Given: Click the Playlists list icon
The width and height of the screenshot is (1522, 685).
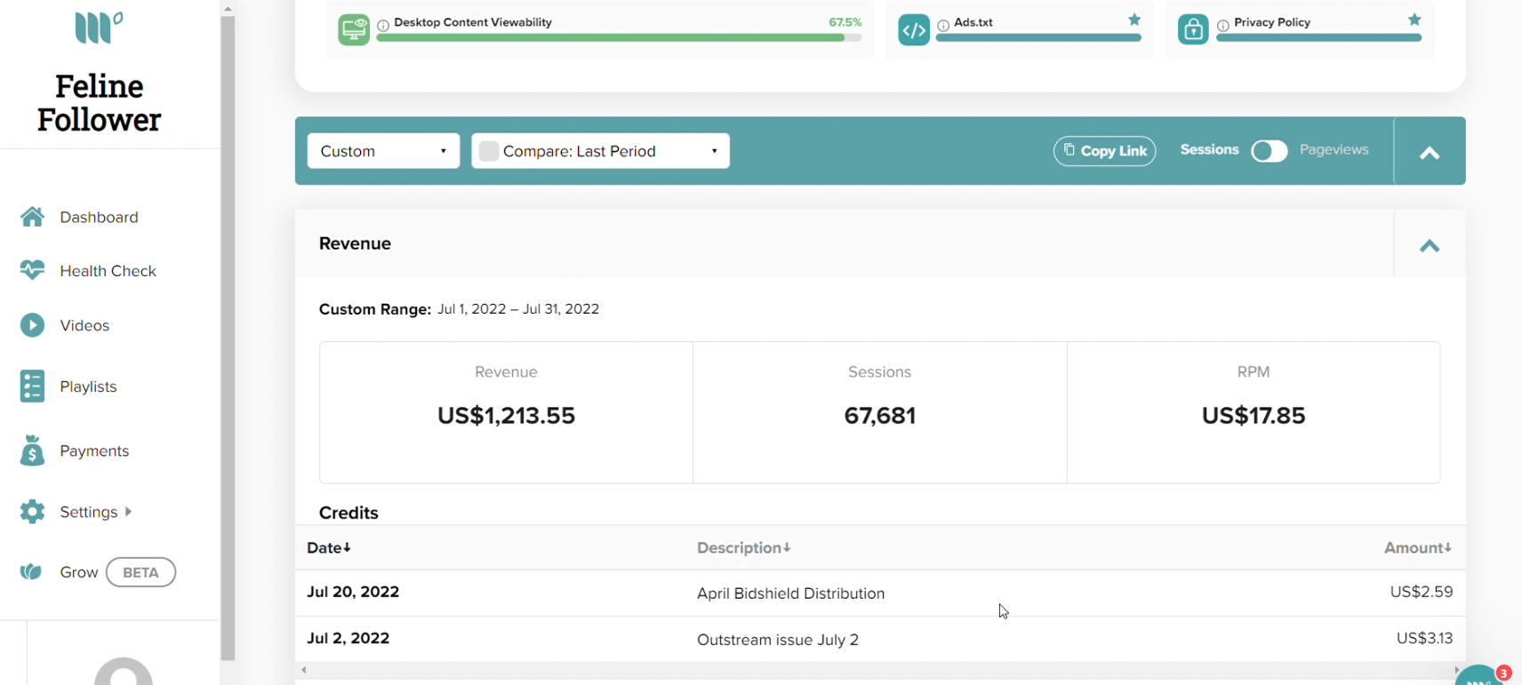Looking at the screenshot, I should pos(33,386).
